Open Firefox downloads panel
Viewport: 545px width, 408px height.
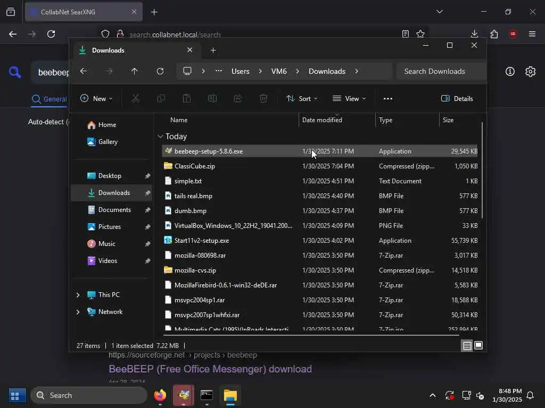474,34
